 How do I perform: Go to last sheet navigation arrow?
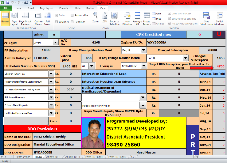11,157
